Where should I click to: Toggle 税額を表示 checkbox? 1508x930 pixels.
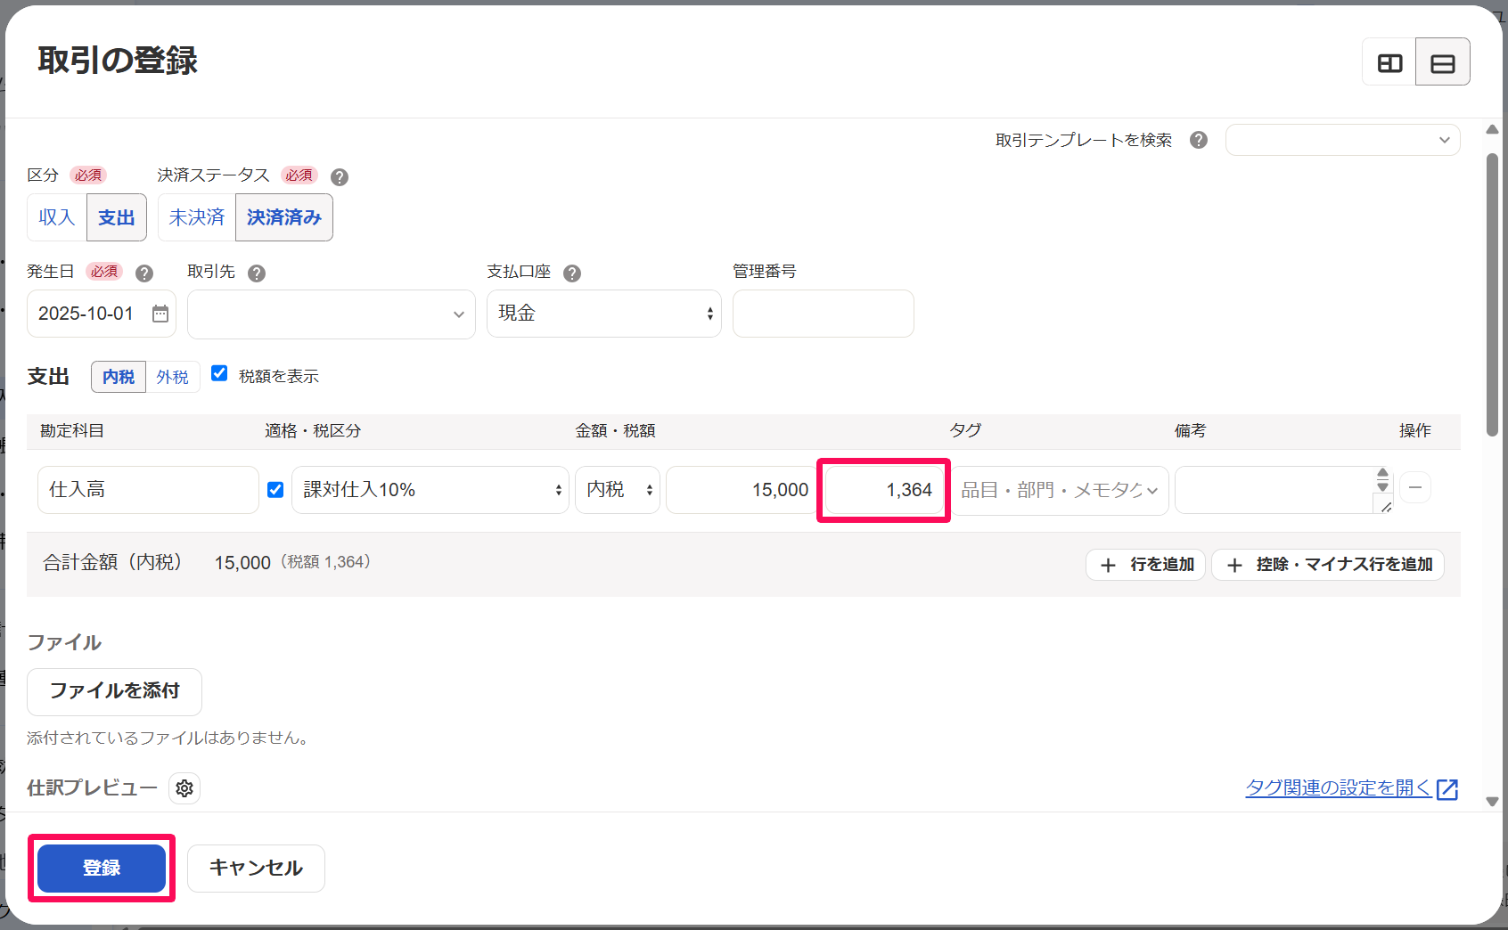[219, 373]
